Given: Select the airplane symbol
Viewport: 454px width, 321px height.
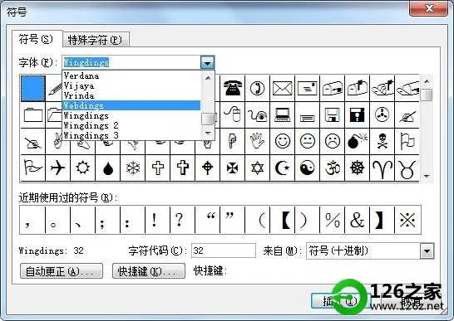Looking at the screenshot, I should click(x=57, y=168).
